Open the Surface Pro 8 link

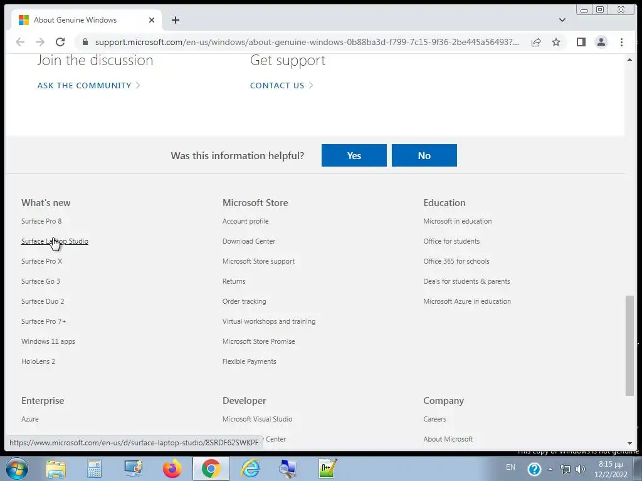coord(41,221)
